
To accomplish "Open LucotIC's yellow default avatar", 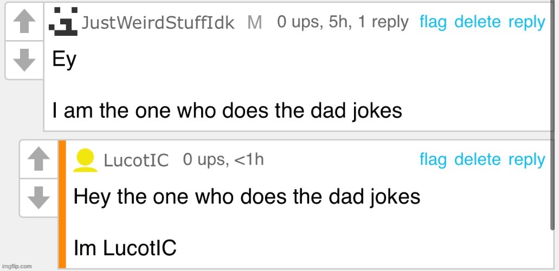I will point(85,160).
